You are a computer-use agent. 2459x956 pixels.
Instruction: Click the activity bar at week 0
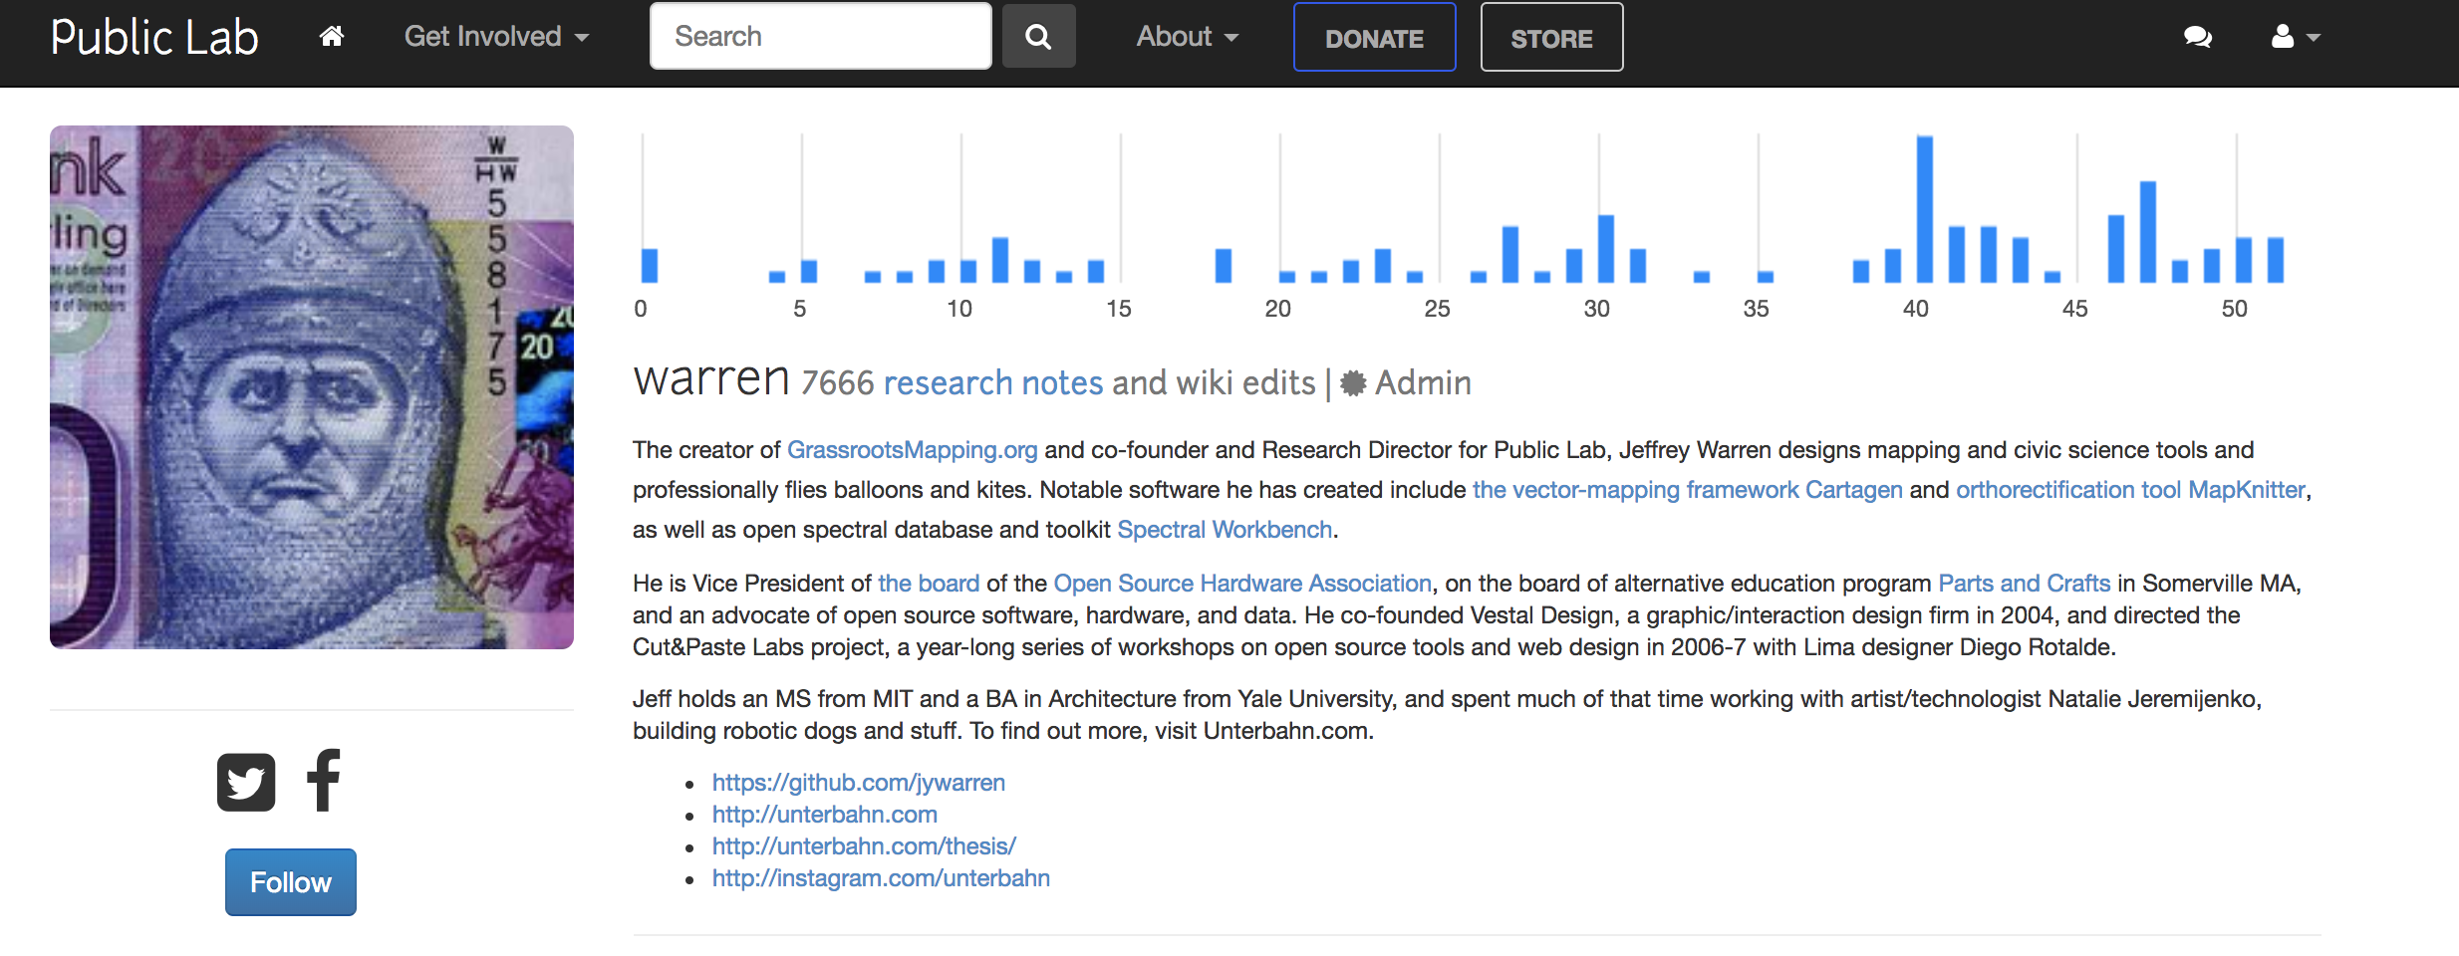[x=650, y=266]
